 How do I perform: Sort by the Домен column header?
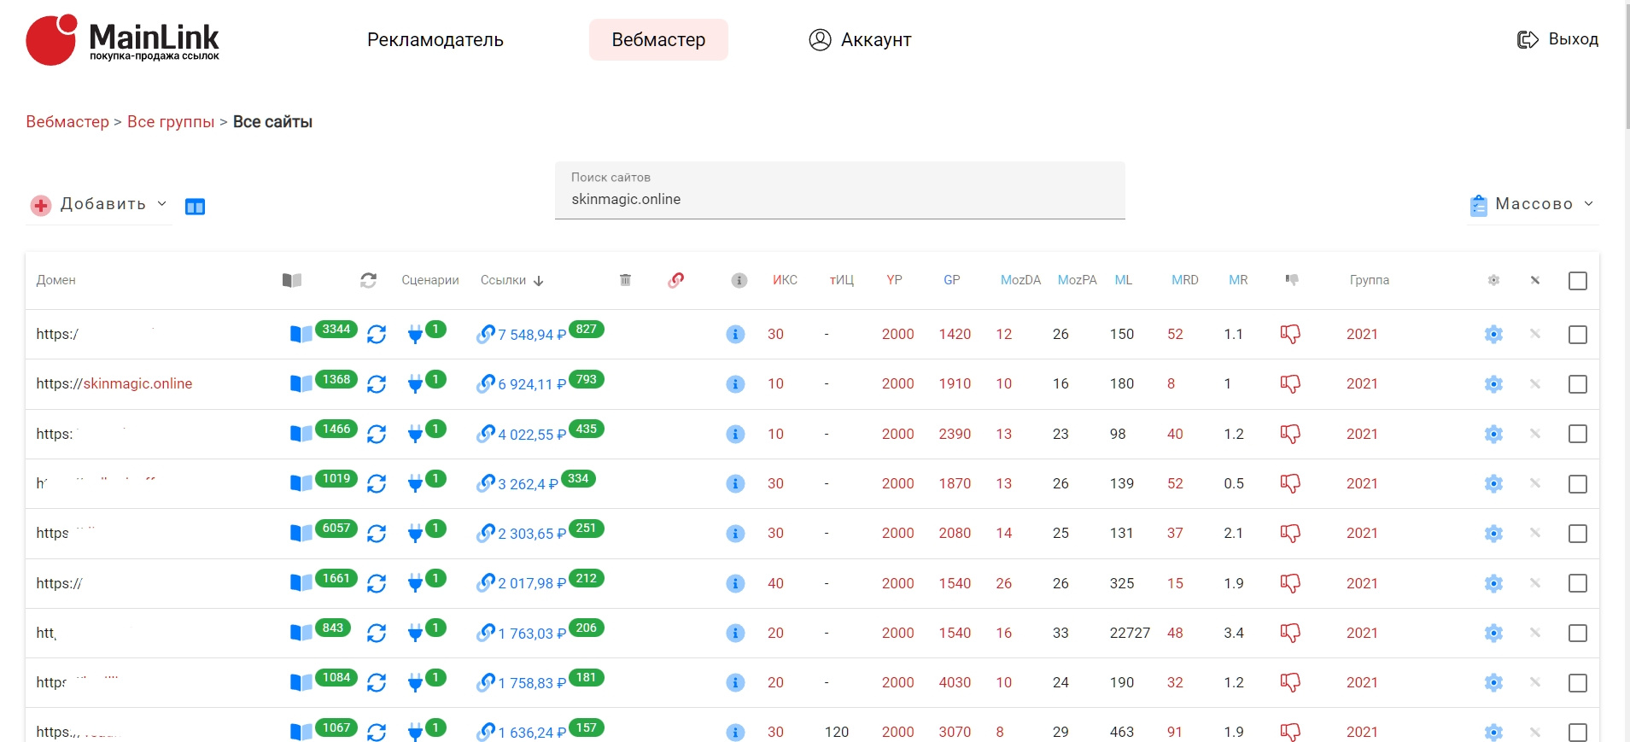coord(56,280)
